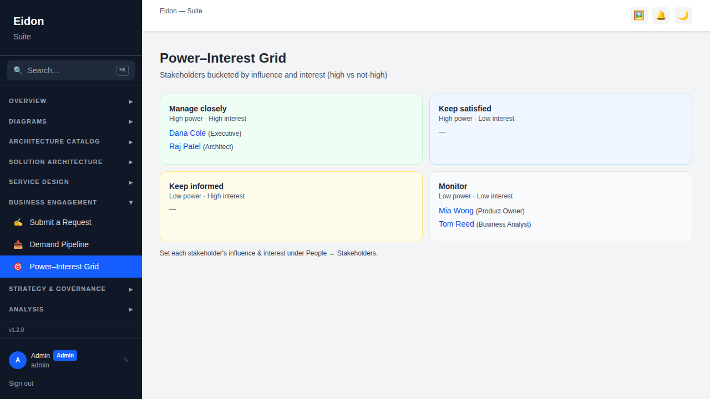
Task: Expand Architecture Catalog section
Action: click(71, 141)
